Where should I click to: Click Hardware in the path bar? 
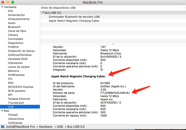click(x=46, y=127)
